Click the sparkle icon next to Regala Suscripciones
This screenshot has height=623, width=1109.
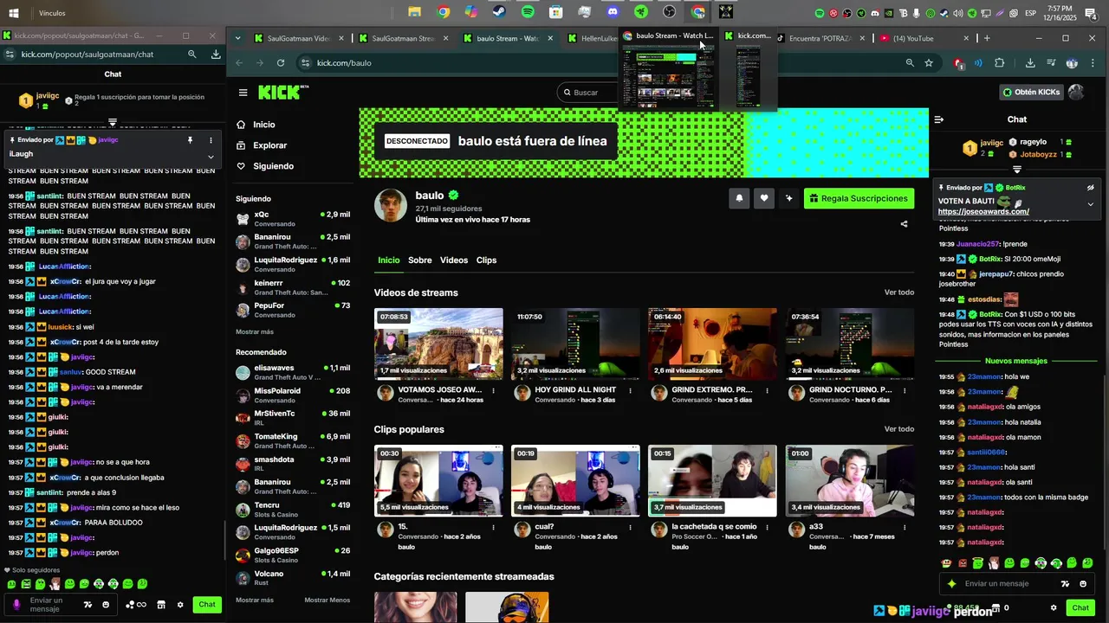pos(788,198)
